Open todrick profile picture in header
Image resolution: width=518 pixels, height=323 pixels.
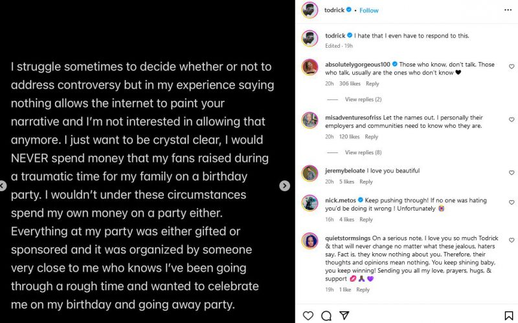pos(310,10)
